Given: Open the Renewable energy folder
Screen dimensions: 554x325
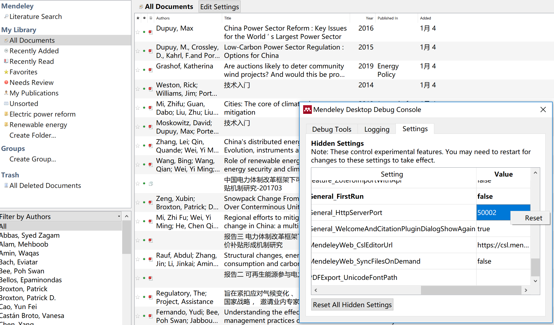Looking at the screenshot, I should pos(38,125).
